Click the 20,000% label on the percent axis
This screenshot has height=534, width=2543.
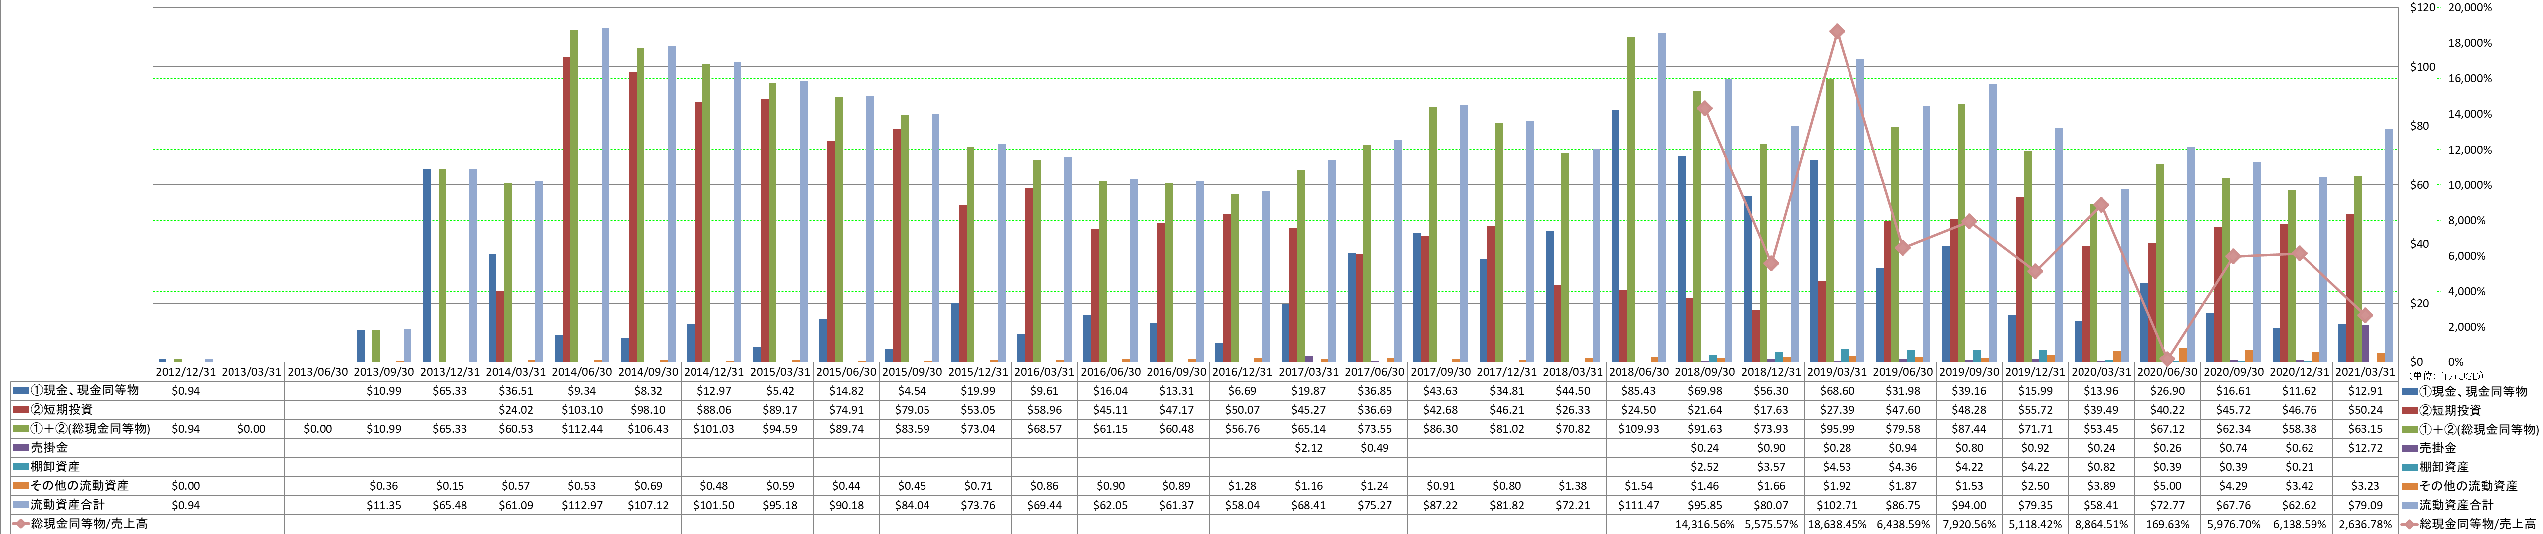tap(2470, 8)
